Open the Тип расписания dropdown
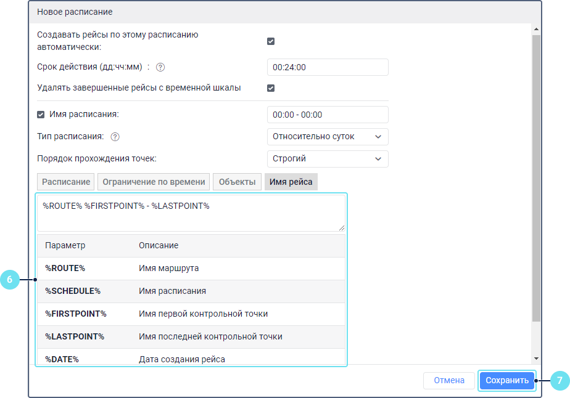570x398 pixels. coord(328,137)
